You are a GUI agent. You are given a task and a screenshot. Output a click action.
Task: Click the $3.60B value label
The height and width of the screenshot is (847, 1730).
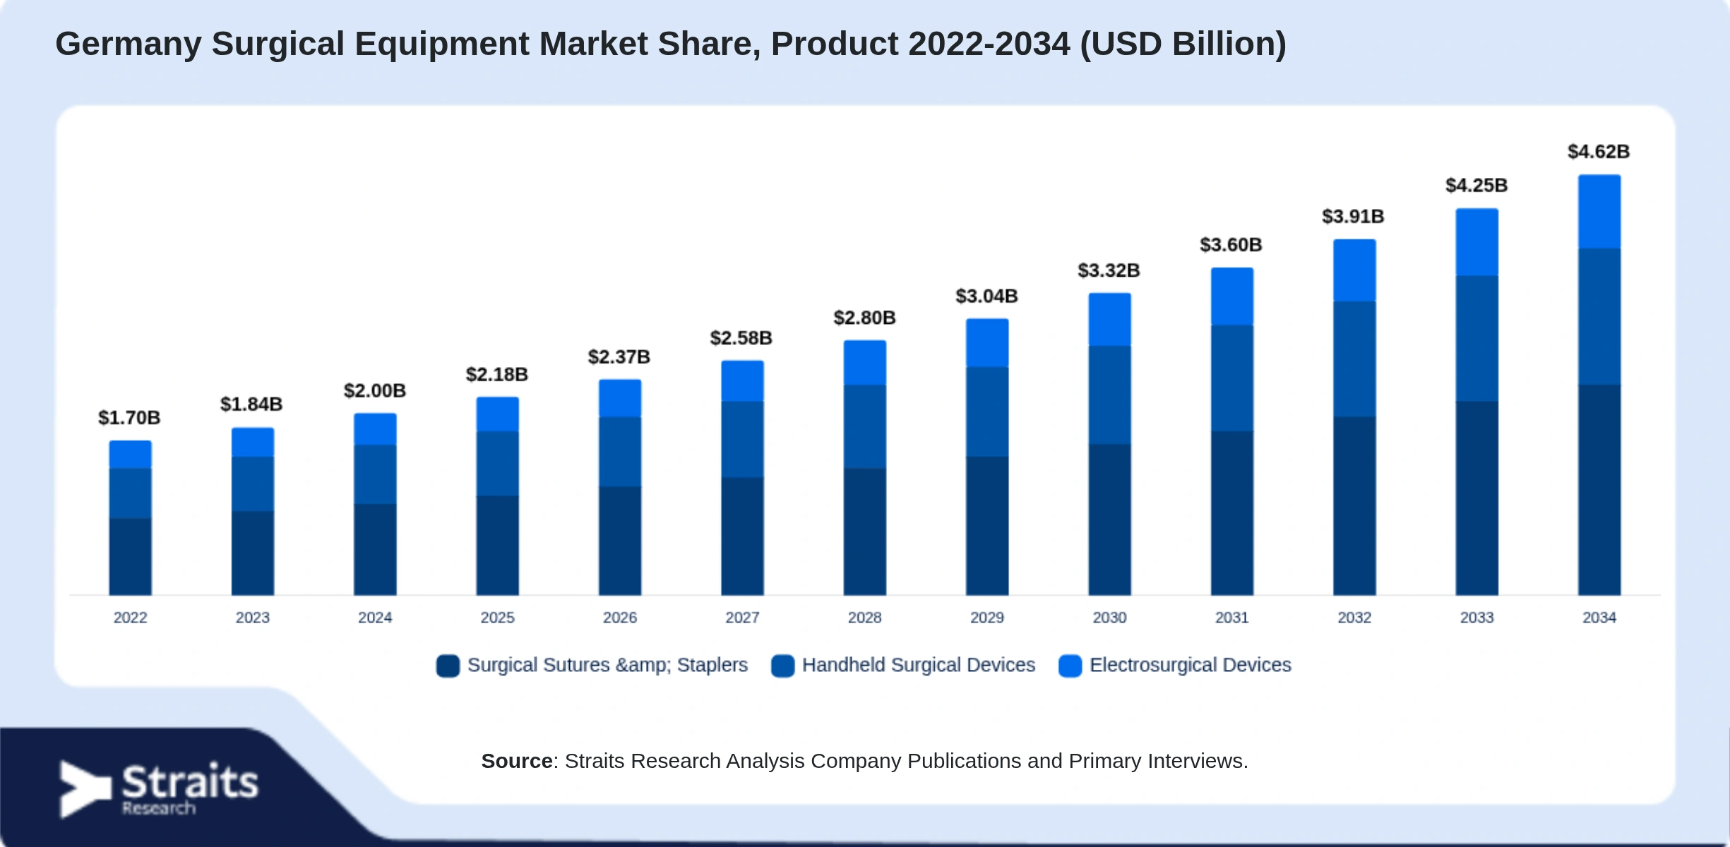(1231, 246)
